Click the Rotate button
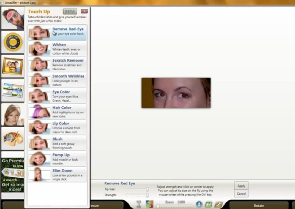This screenshot has height=209, width=295. pyautogui.click(x=259, y=206)
